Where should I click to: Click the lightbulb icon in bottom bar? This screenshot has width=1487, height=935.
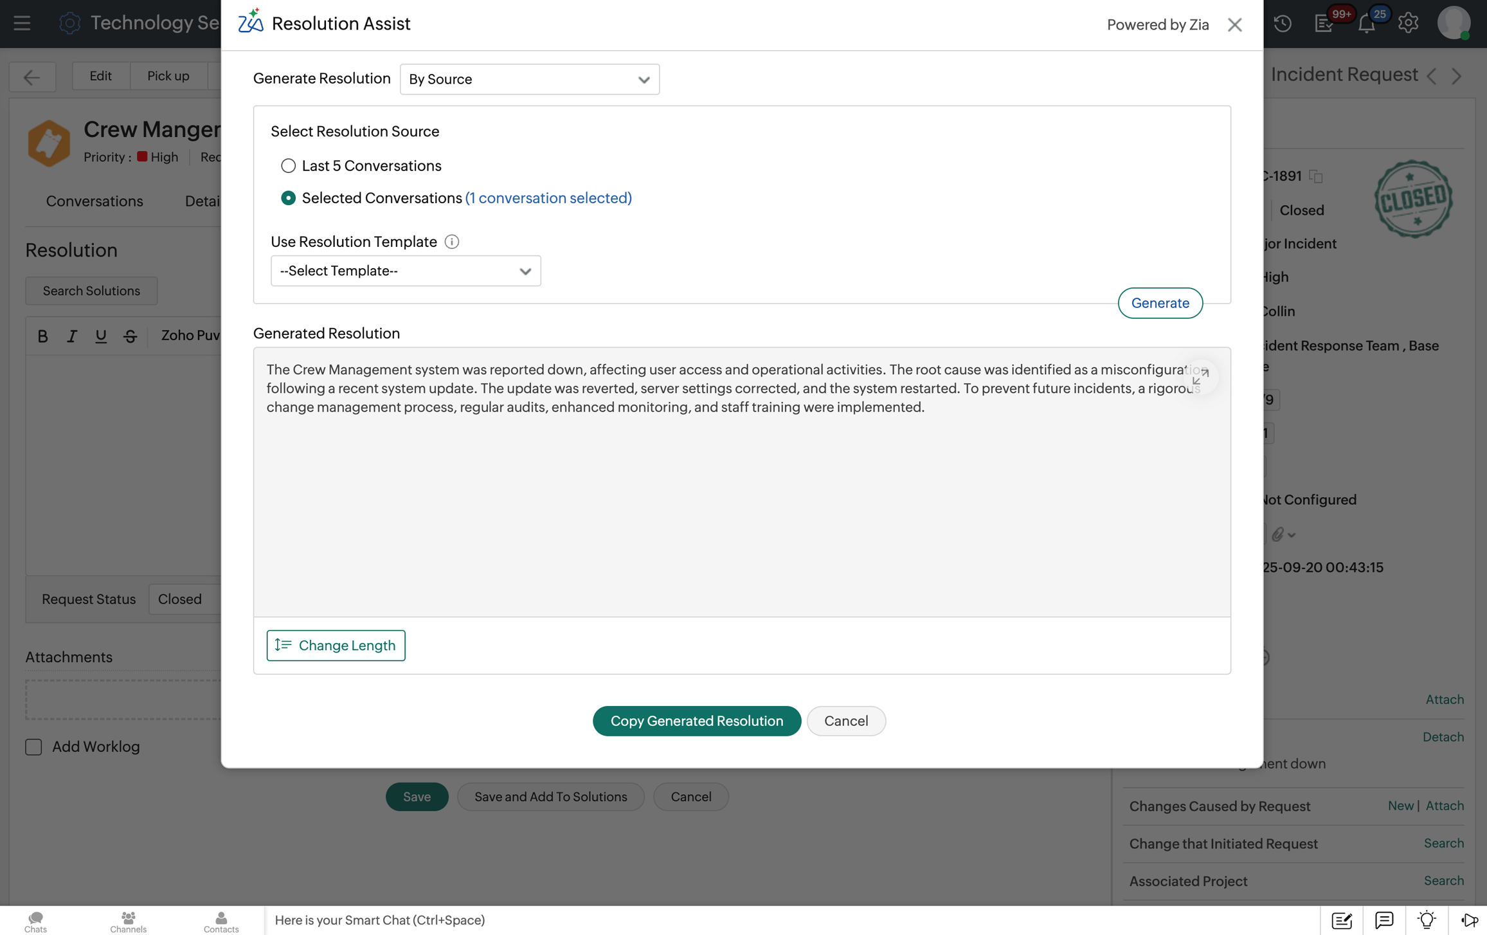coord(1427,920)
